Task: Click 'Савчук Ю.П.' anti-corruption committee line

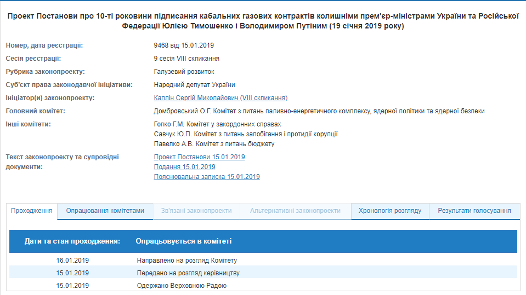Action: [x=246, y=134]
